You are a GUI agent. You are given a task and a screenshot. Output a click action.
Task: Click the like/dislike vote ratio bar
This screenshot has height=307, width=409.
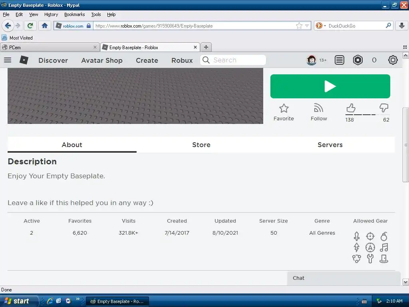367,115
